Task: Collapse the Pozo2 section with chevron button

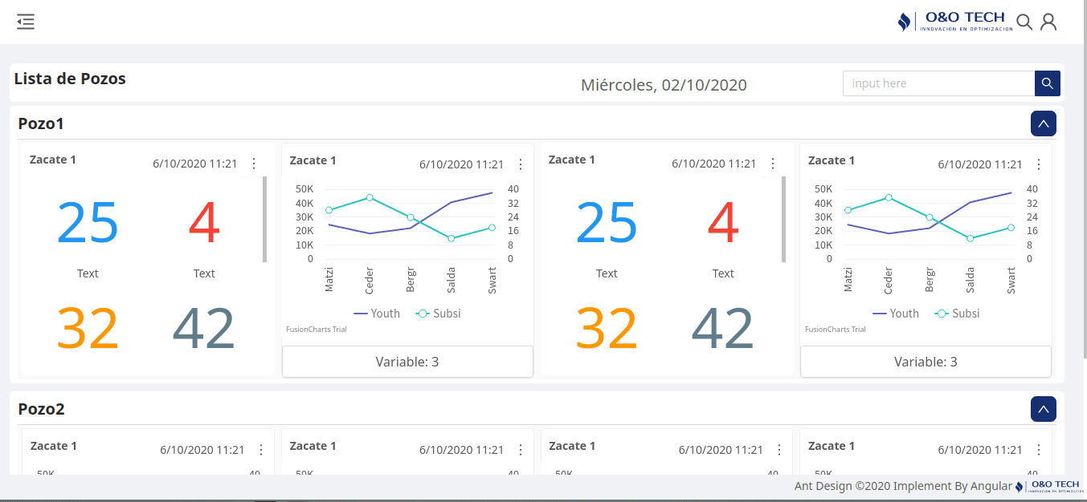Action: click(1044, 409)
